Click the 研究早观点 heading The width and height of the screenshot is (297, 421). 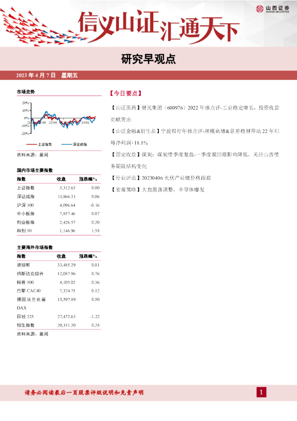148,59
